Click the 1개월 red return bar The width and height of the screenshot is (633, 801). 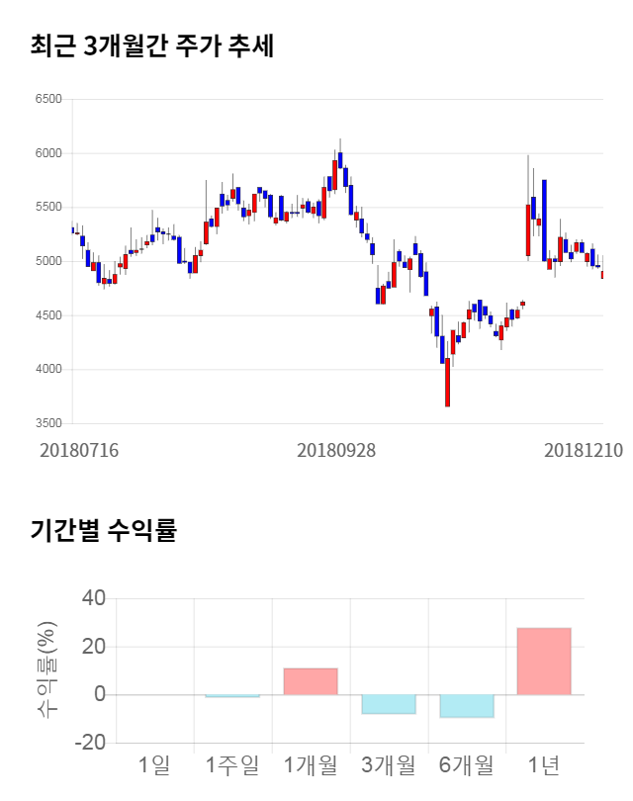(x=311, y=681)
